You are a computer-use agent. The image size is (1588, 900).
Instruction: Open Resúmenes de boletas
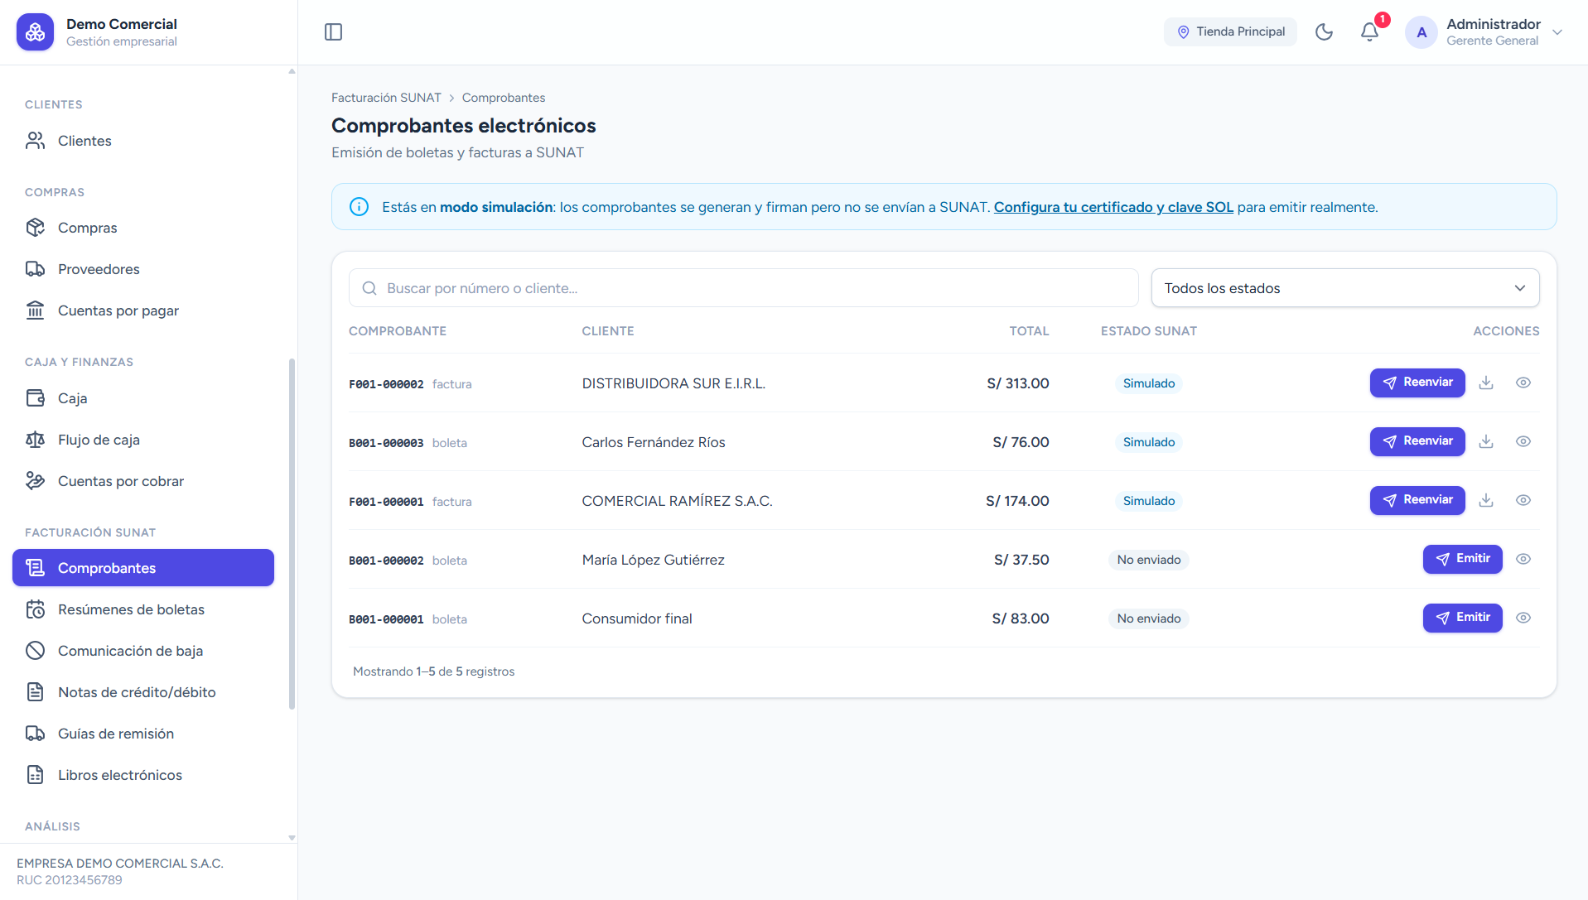[143, 609]
